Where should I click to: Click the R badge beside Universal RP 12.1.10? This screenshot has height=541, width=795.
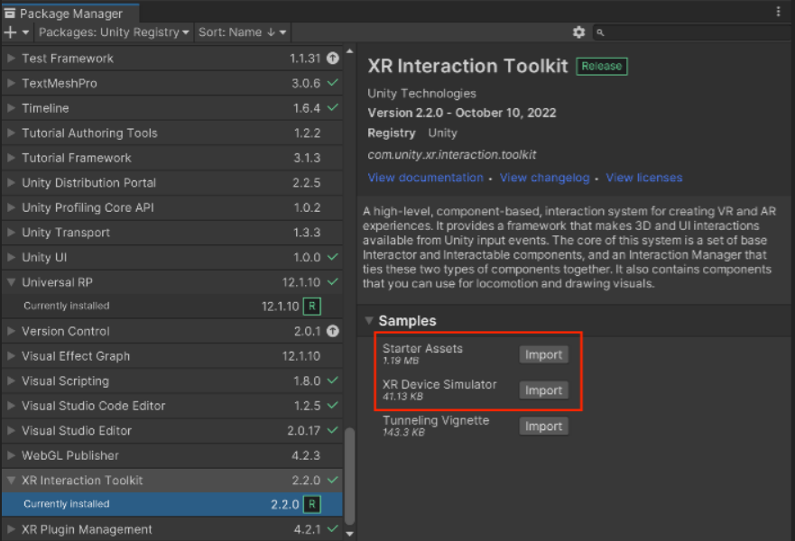(312, 305)
